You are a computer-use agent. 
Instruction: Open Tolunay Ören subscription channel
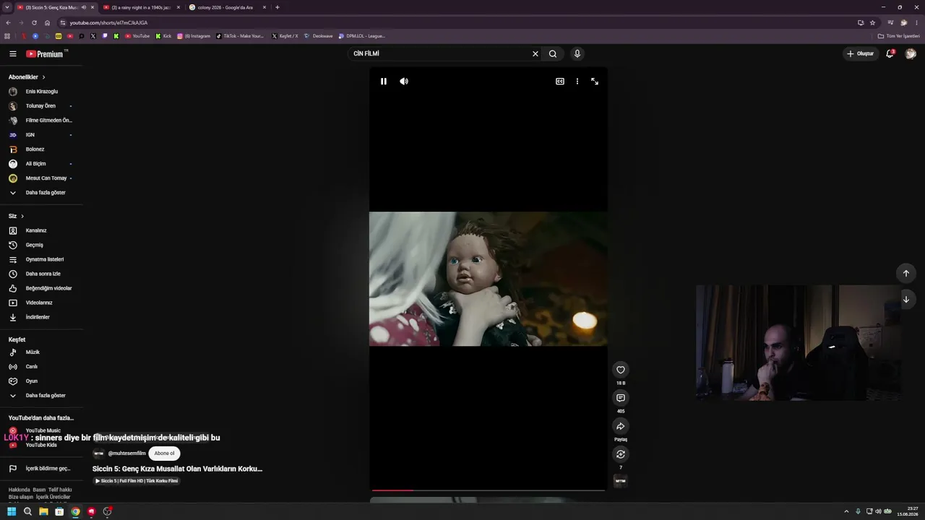(x=41, y=106)
